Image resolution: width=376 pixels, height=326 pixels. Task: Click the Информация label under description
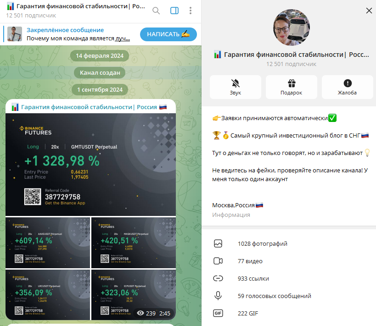coord(231,215)
